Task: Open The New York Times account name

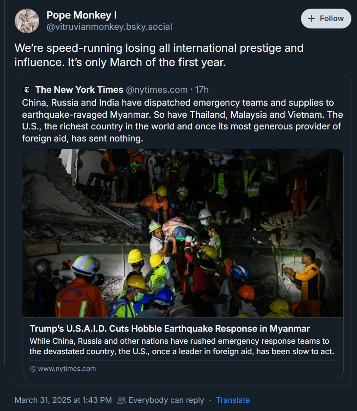Action: (79, 90)
